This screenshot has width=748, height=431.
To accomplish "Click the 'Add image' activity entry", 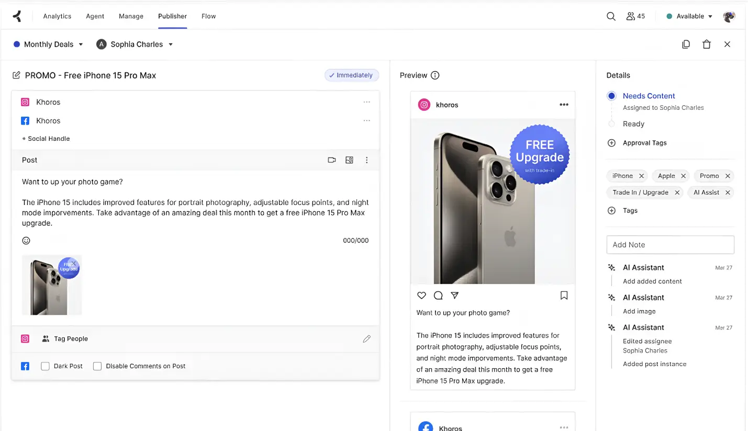I will click(639, 311).
